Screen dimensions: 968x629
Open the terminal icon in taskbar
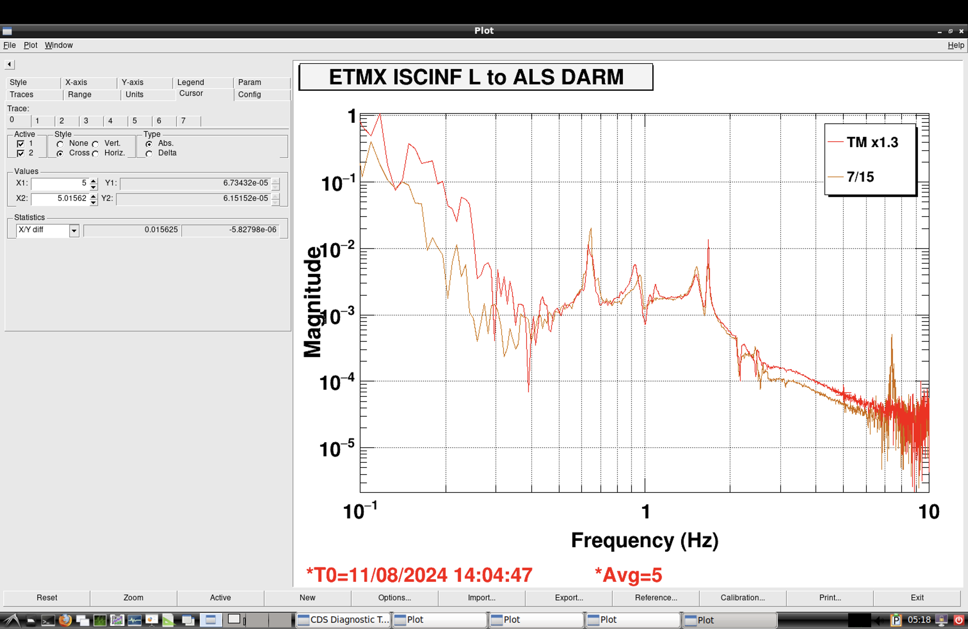[x=48, y=620]
